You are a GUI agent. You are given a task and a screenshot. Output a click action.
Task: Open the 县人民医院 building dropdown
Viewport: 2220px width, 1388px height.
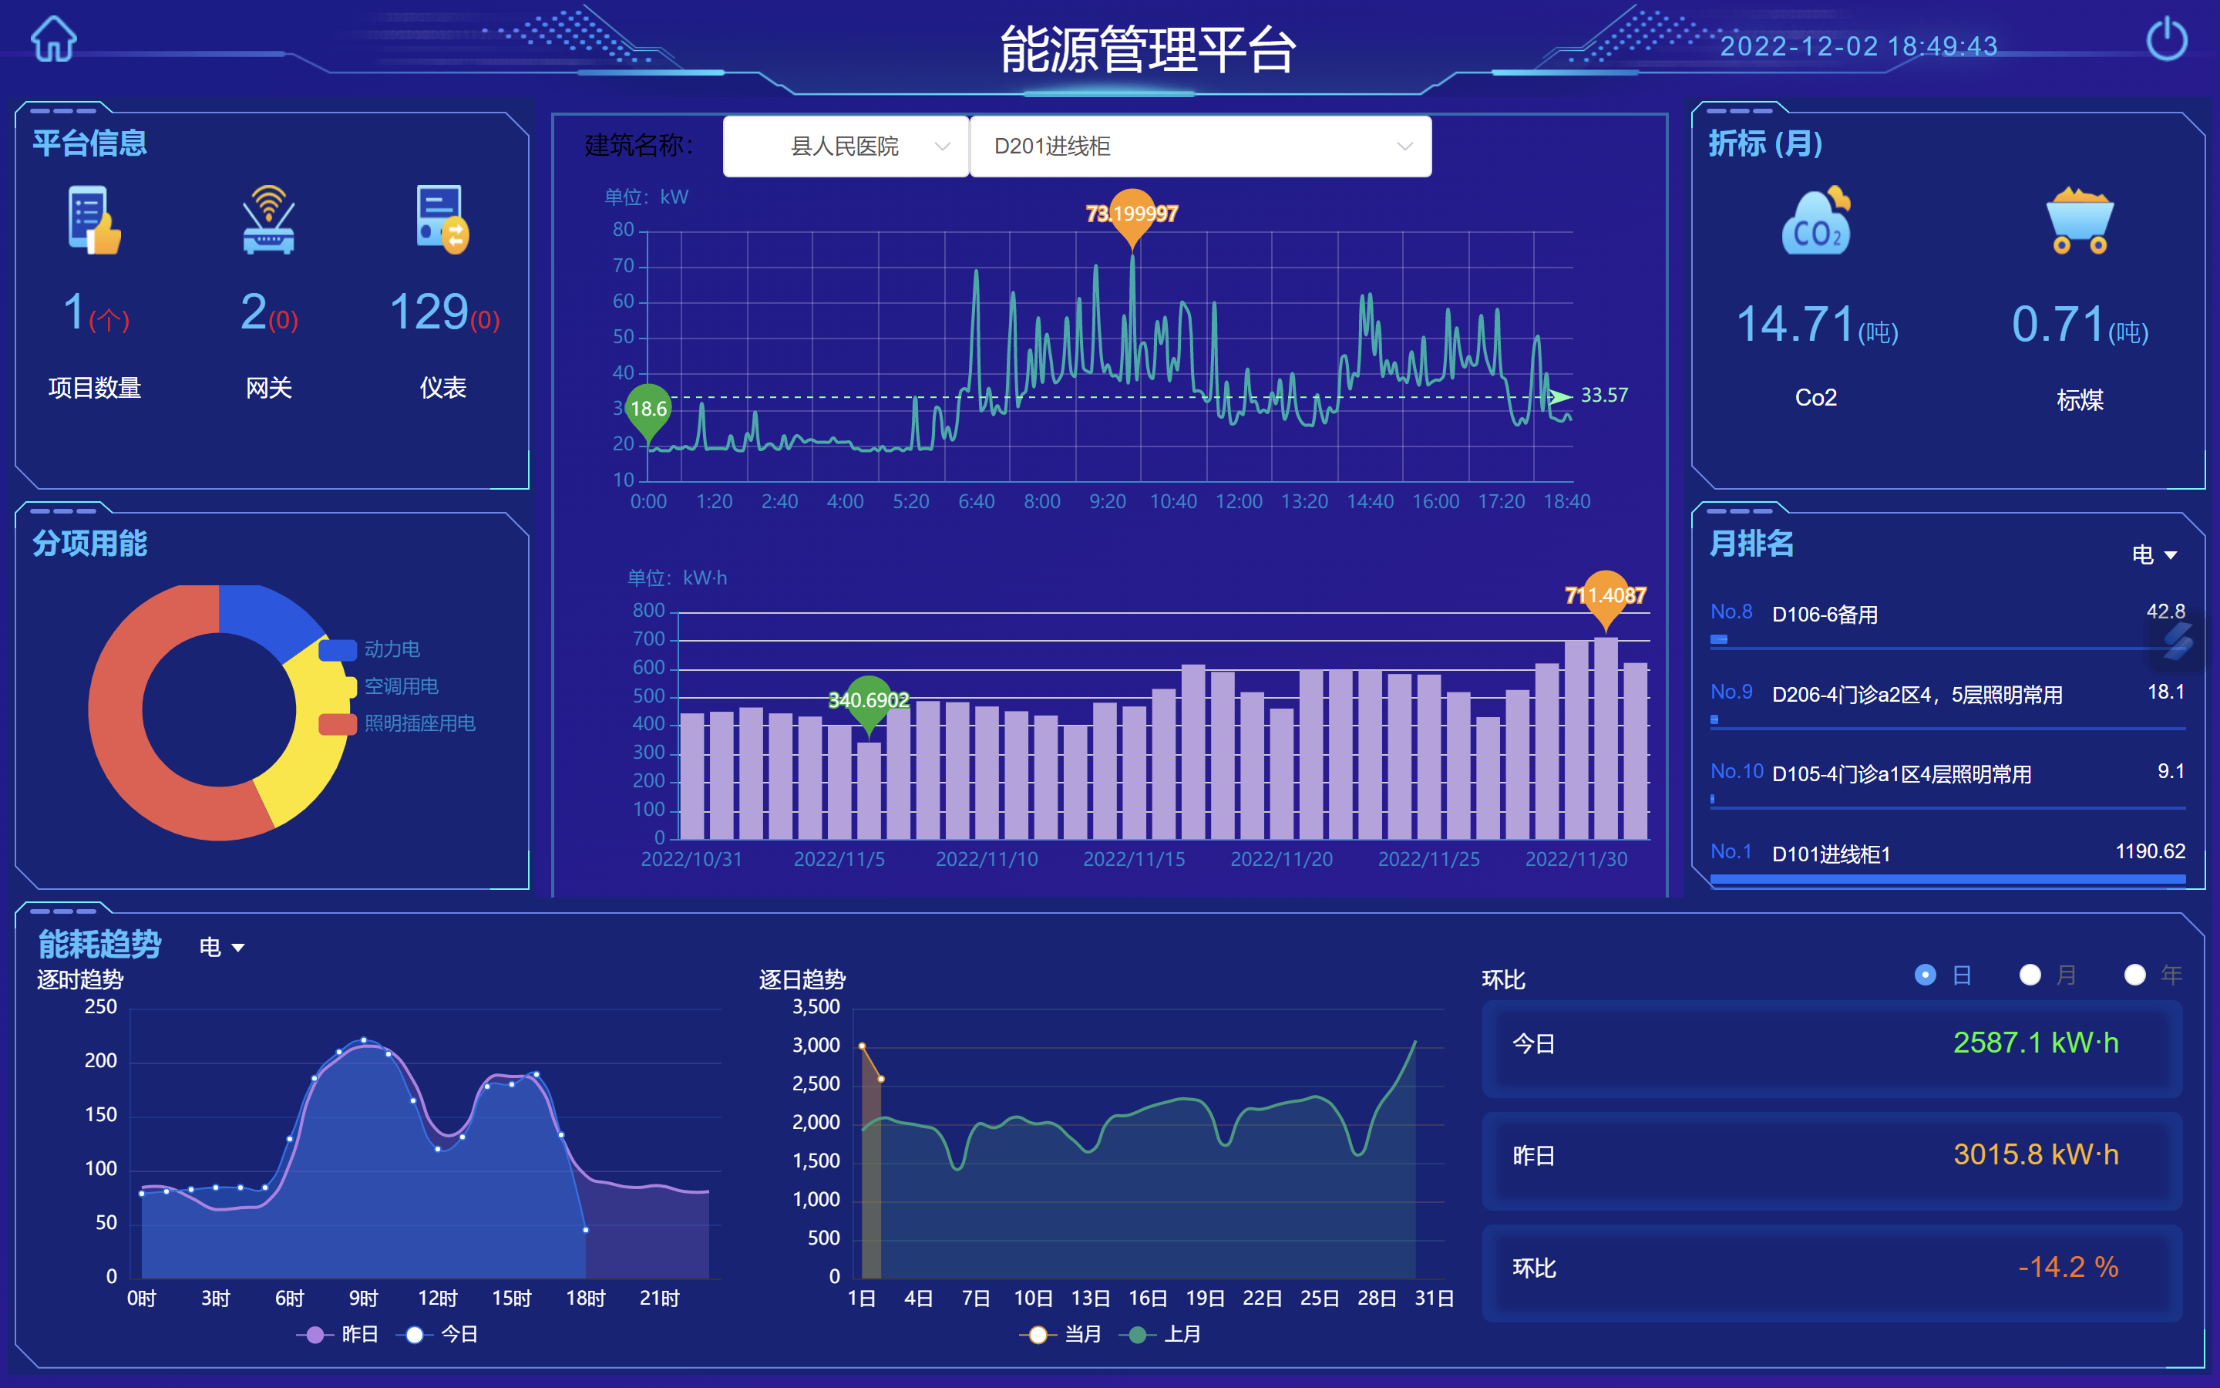click(x=846, y=146)
